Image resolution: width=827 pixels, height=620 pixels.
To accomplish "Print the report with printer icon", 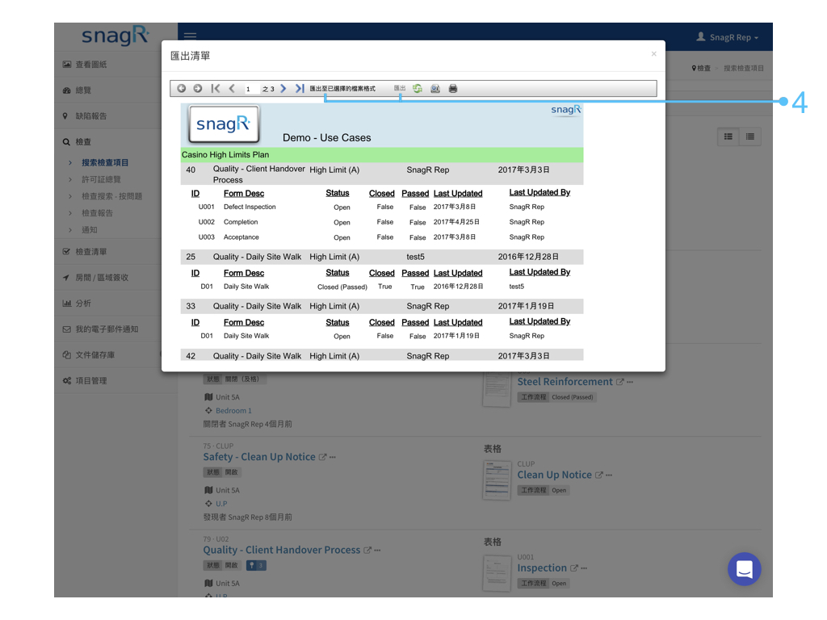I will (453, 89).
